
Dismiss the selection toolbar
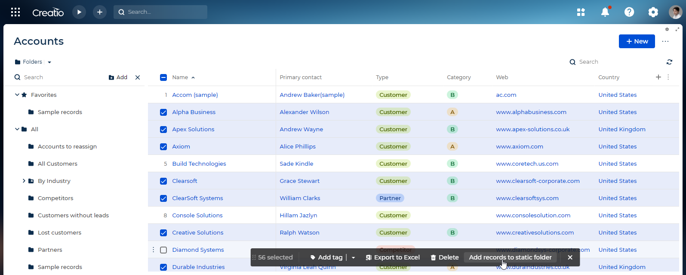coord(570,257)
